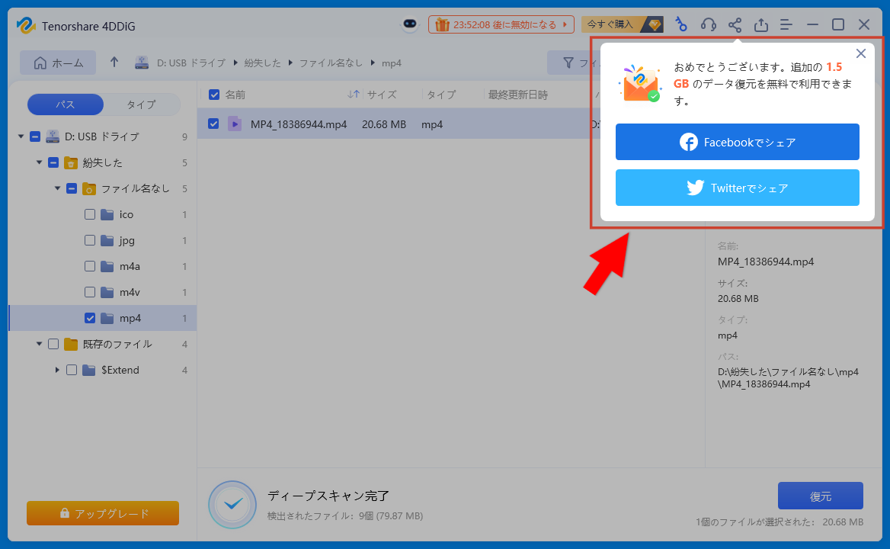
Task: Click ファイル名なし breadcrumb item
Action: tap(331, 63)
